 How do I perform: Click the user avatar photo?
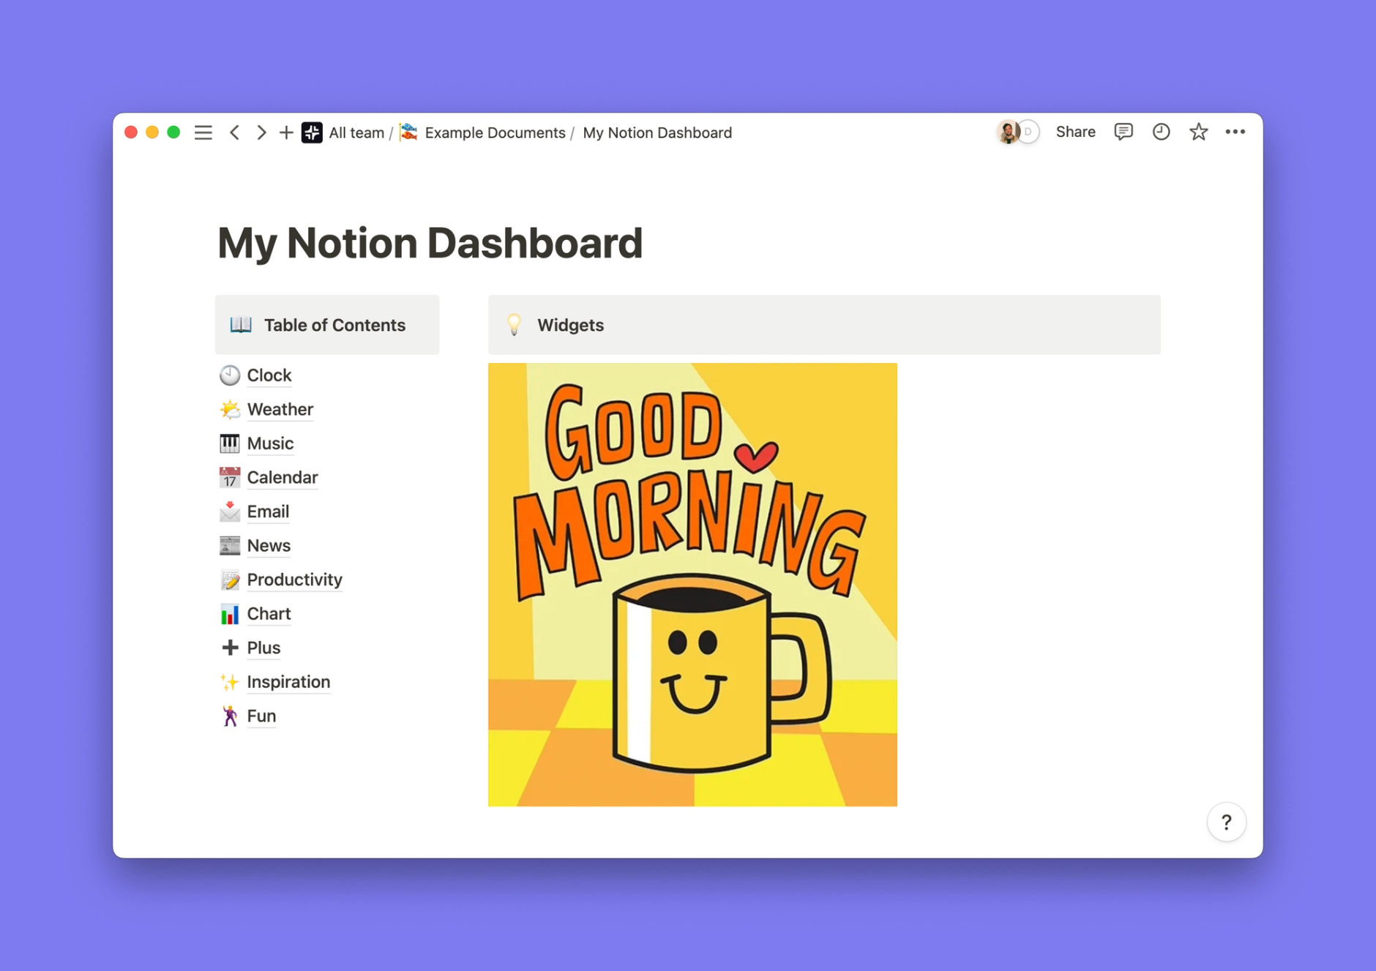pyautogui.click(x=1008, y=132)
